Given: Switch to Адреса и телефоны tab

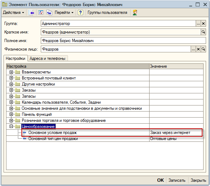Looking at the screenshot, I should (48, 58).
